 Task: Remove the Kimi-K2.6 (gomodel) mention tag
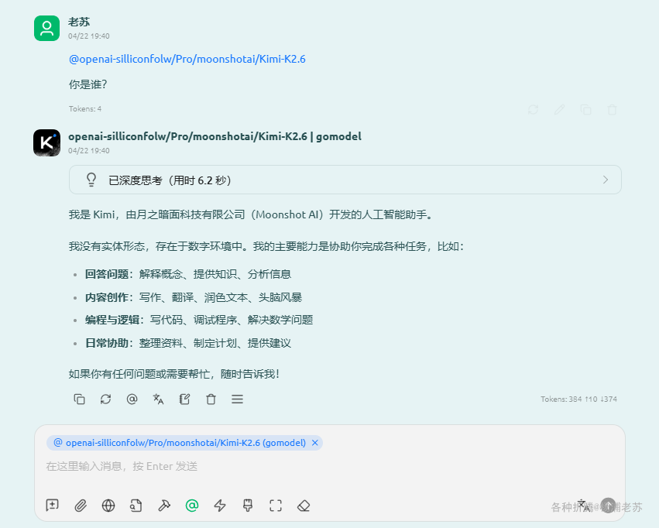coord(315,443)
